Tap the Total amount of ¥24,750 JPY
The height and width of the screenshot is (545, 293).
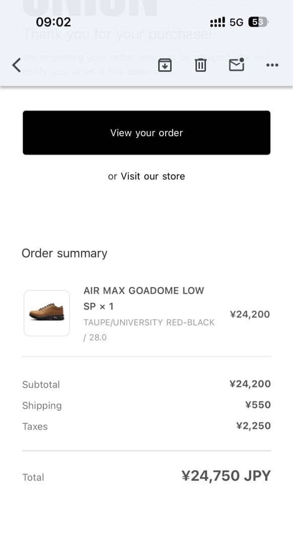click(x=226, y=475)
